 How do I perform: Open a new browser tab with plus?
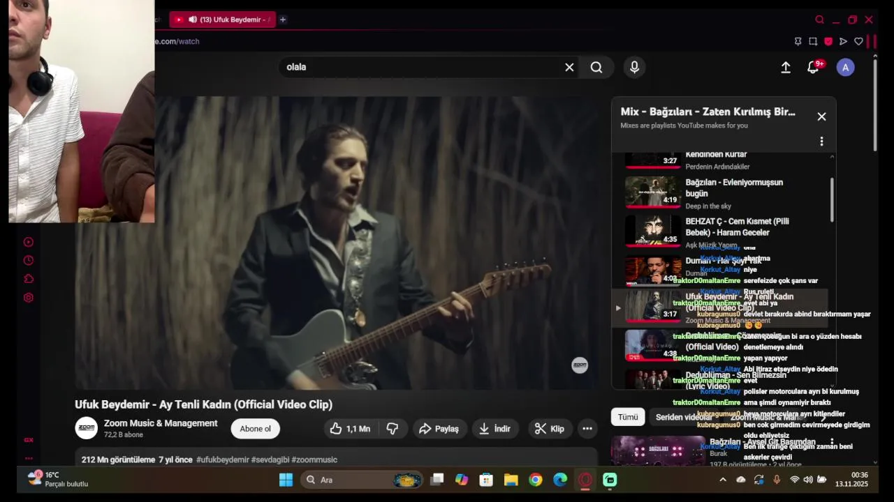(x=283, y=20)
